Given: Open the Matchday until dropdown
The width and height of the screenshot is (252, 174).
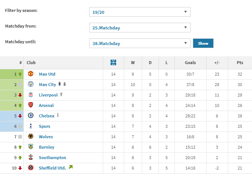Looking at the screenshot, I should pyautogui.click(x=140, y=43).
